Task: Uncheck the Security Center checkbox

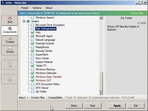Action: click(x=33, y=51)
